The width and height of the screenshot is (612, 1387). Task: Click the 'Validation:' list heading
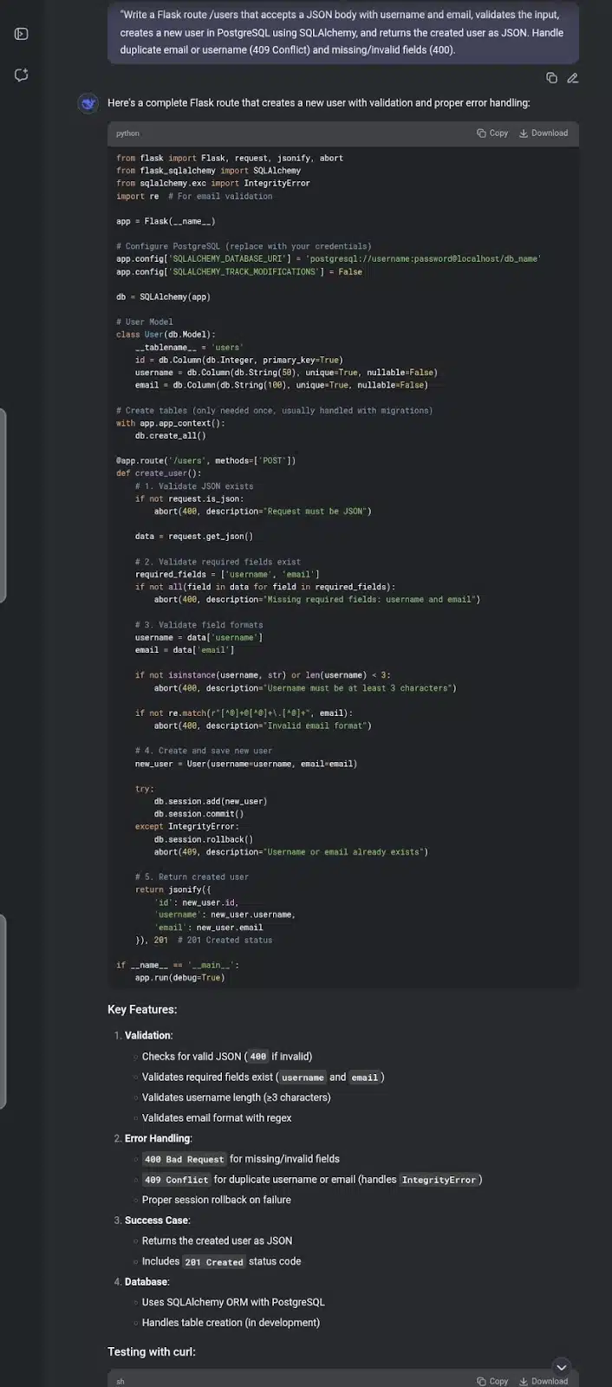(148, 1035)
